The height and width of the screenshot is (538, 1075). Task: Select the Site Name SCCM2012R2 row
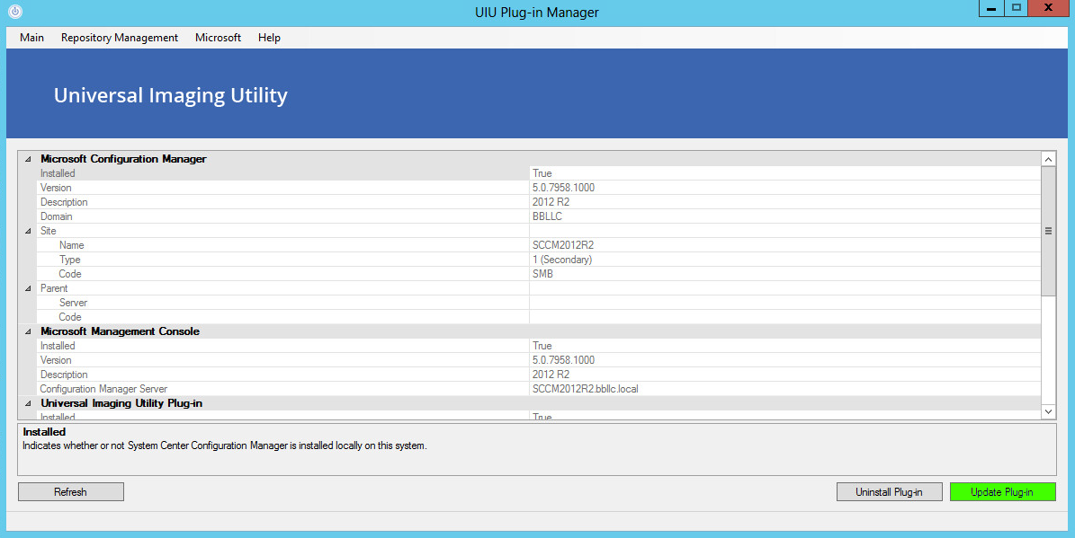tap(270, 244)
